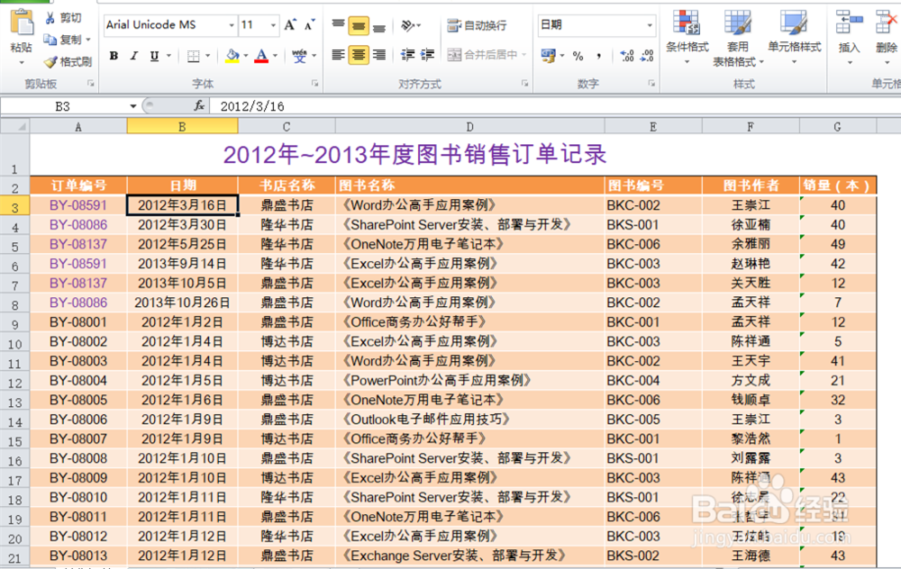Toggle Underline formatting
The width and height of the screenshot is (901, 569).
pos(154,56)
